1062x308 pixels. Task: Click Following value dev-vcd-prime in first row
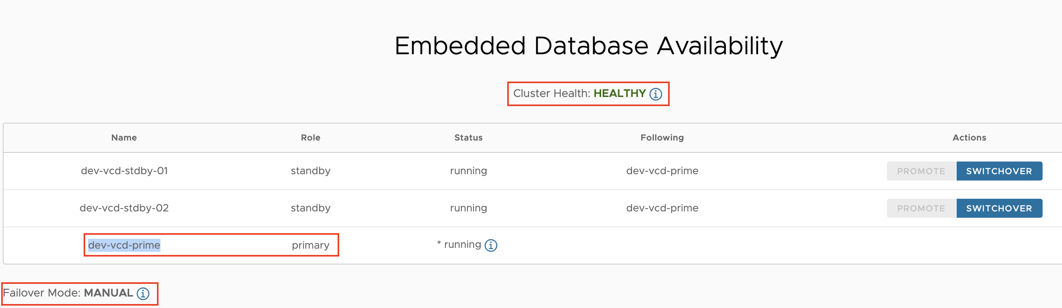pos(662,171)
